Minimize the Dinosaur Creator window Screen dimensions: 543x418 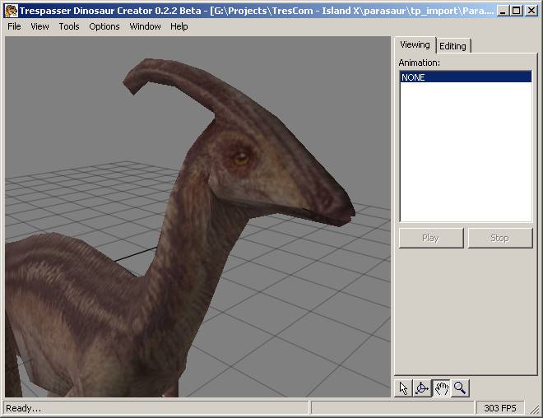pos(503,11)
